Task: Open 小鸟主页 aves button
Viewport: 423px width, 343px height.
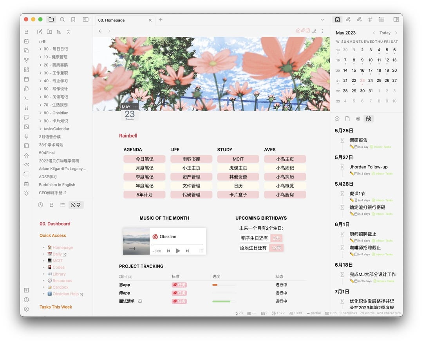Action: tap(285, 159)
